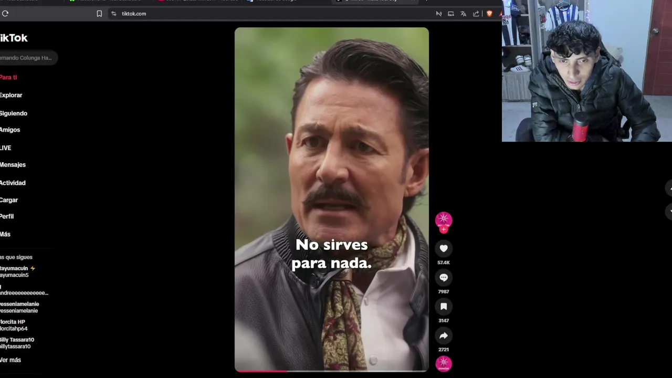The width and height of the screenshot is (672, 378).
Task: Open yesseniamelanie account
Action: pyautogui.click(x=19, y=307)
